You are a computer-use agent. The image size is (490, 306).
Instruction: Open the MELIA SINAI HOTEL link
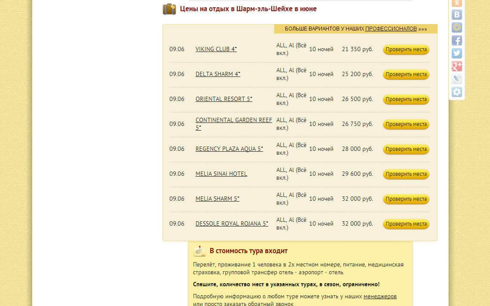point(221,174)
